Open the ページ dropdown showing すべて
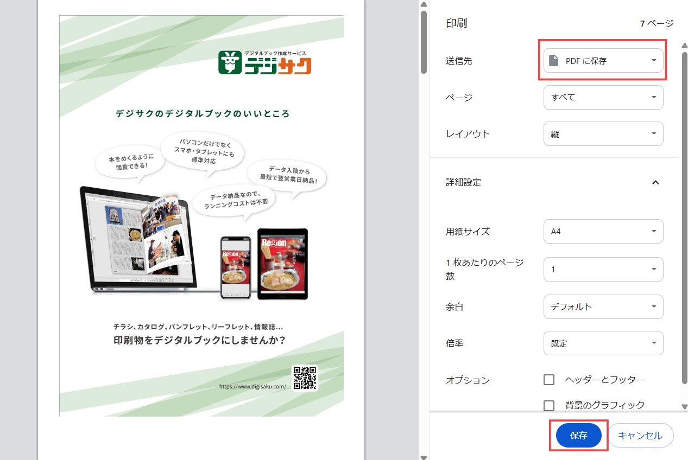 pyautogui.click(x=603, y=98)
